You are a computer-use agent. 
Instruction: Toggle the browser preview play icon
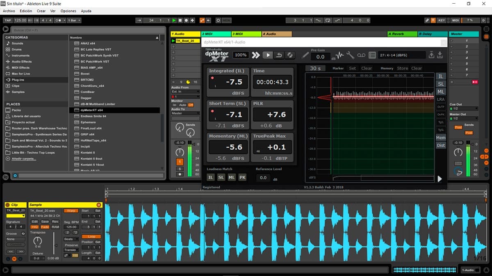[6, 29]
